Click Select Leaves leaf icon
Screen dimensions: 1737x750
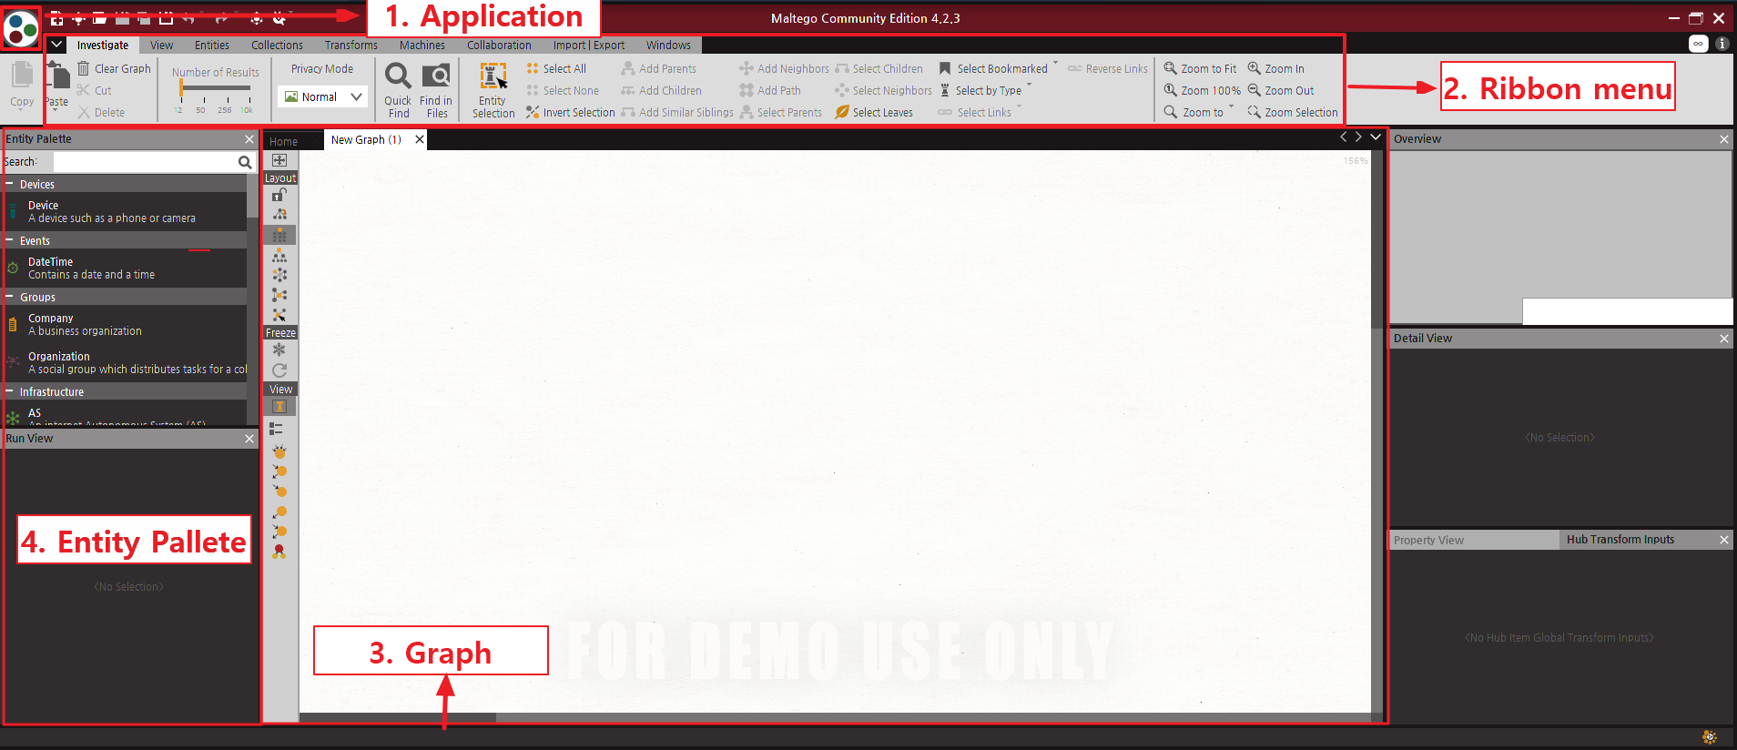[x=842, y=112]
